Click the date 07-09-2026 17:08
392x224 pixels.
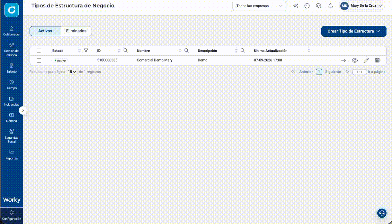click(x=268, y=60)
